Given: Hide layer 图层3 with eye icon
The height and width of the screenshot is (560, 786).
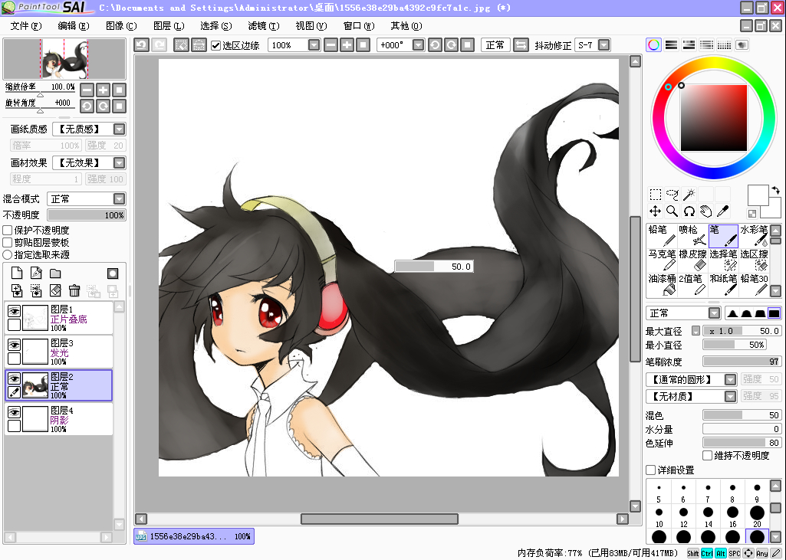Looking at the screenshot, I should [x=14, y=345].
